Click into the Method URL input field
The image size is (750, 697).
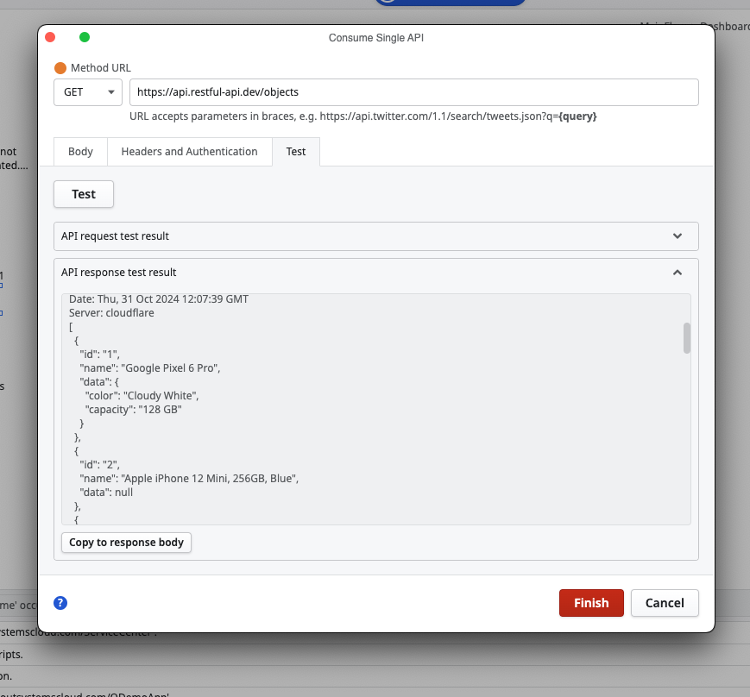[x=414, y=91]
